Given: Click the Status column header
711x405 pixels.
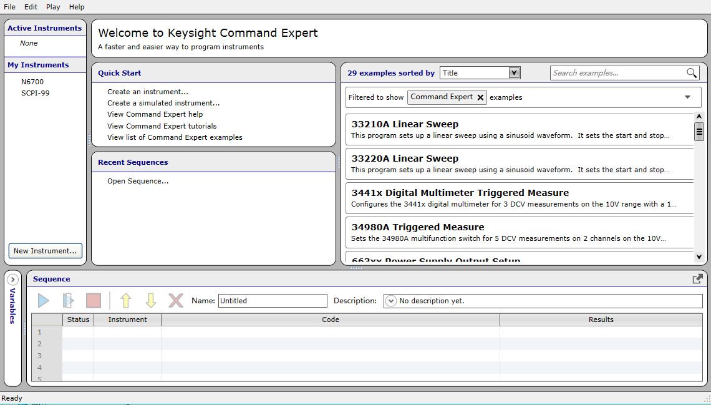Looking at the screenshot, I should click(79, 320).
